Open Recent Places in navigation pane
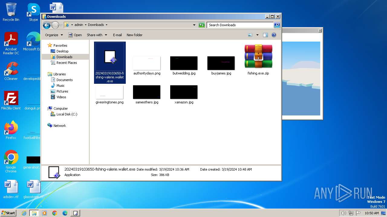The width and height of the screenshot is (387, 217). [x=67, y=63]
